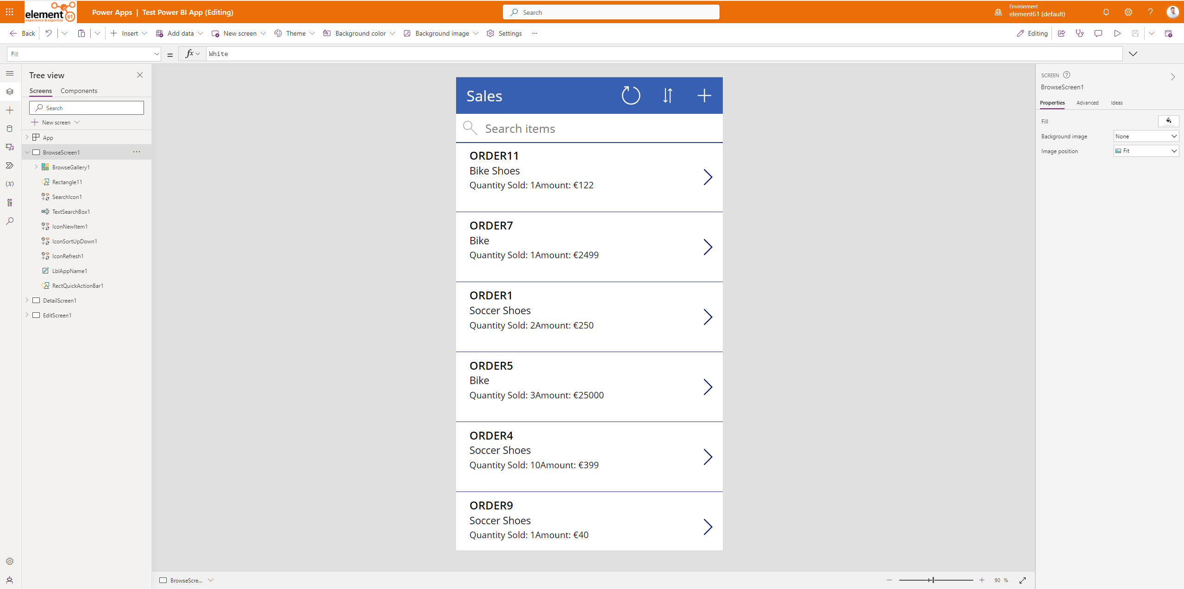The width and height of the screenshot is (1184, 589).
Task: Preview the app with the play icon
Action: [1117, 33]
